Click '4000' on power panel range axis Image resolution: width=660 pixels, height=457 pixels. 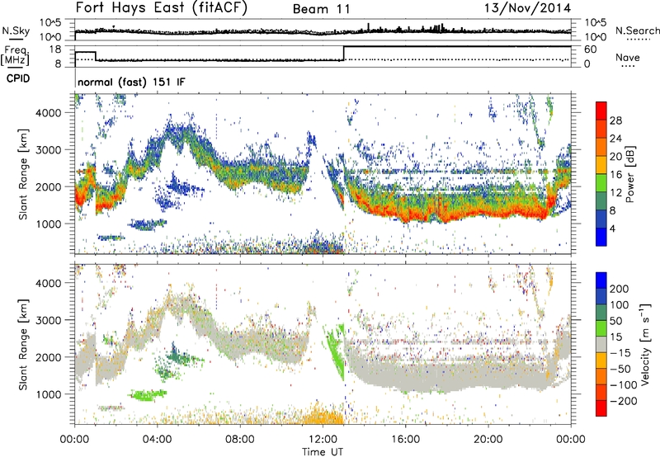(49, 113)
